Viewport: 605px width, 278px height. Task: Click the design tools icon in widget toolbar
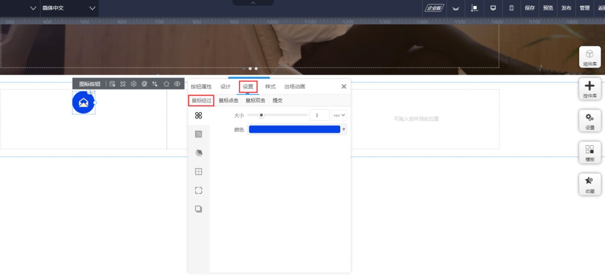123,84
